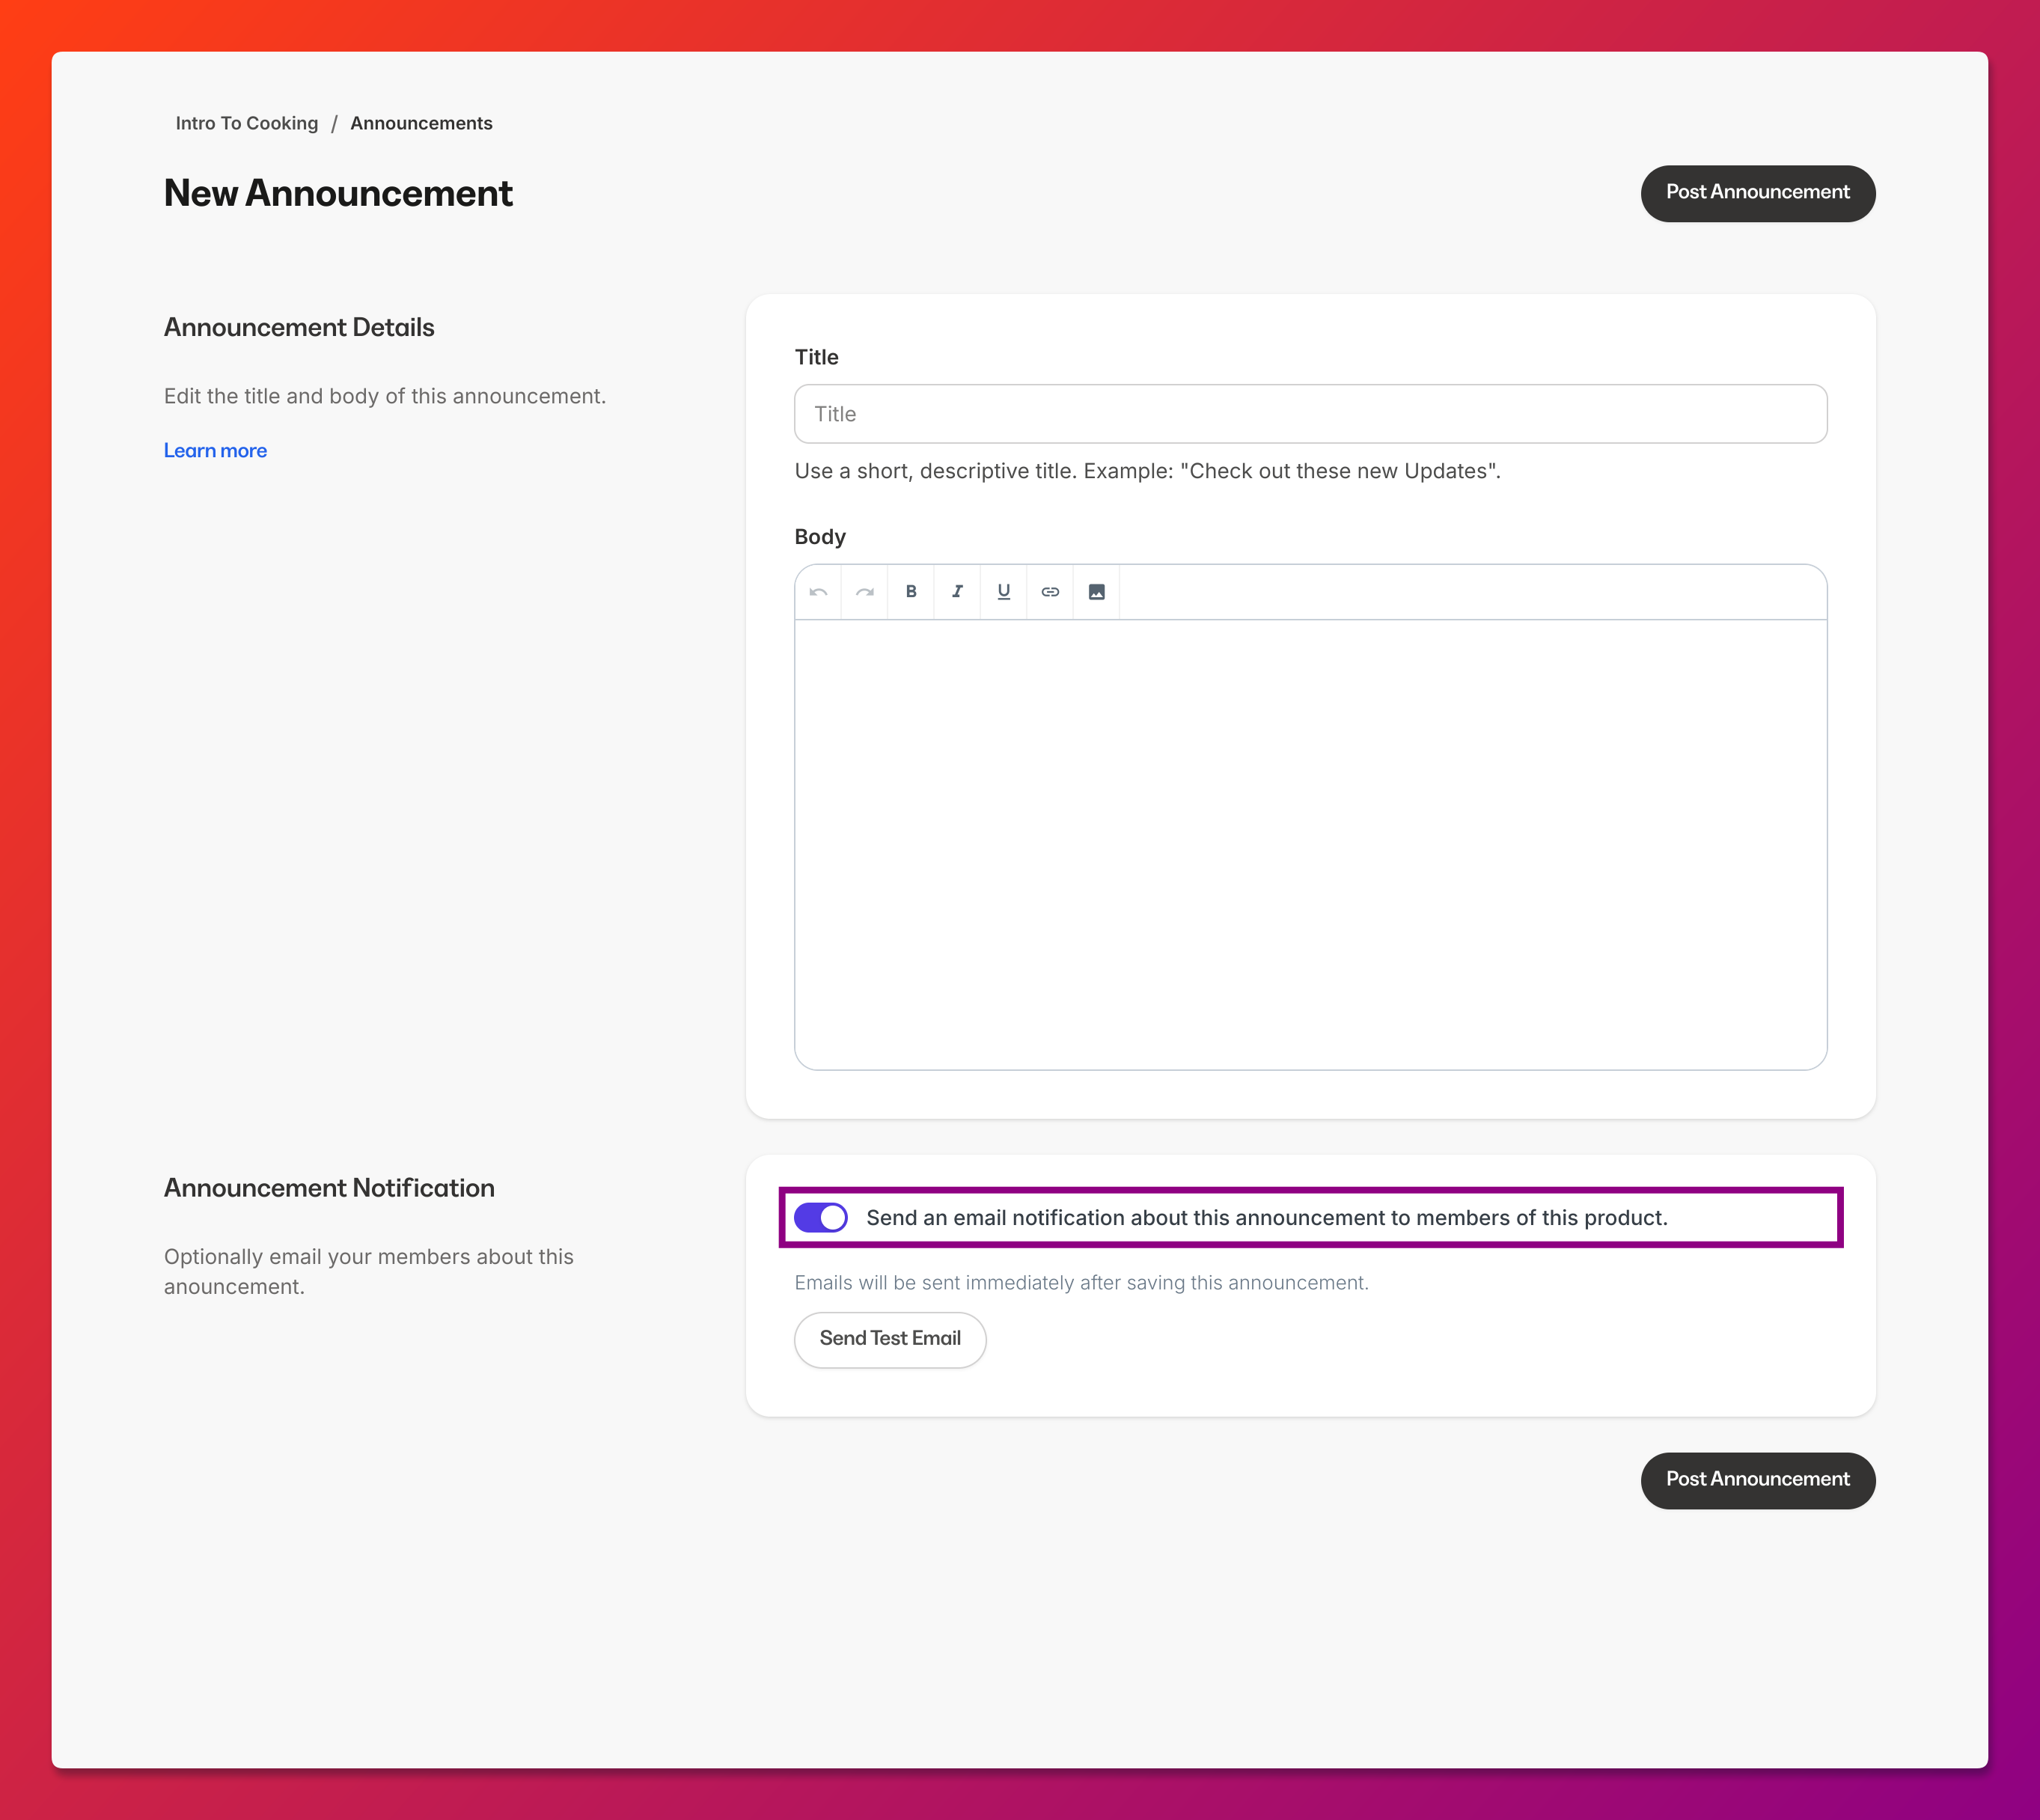The image size is (2040, 1820).
Task: Go to Intro To Cooking breadcrumb
Action: click(247, 123)
